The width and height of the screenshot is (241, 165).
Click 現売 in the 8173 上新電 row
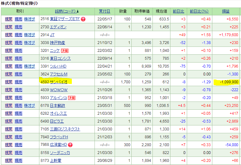pos(19,161)
